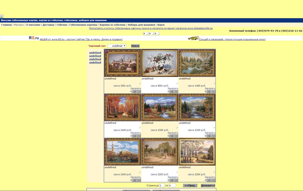The image size is (303, 191).
Task: Increase quantity for the 900 руб. daisy tapestry
Action: (172, 91)
